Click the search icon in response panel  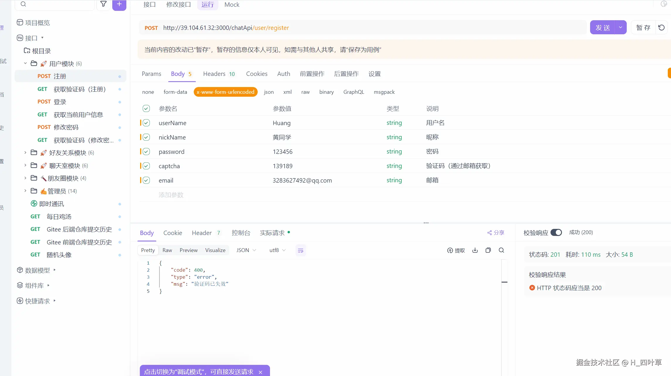pos(501,250)
